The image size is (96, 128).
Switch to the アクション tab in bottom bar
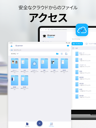(51, 125)
